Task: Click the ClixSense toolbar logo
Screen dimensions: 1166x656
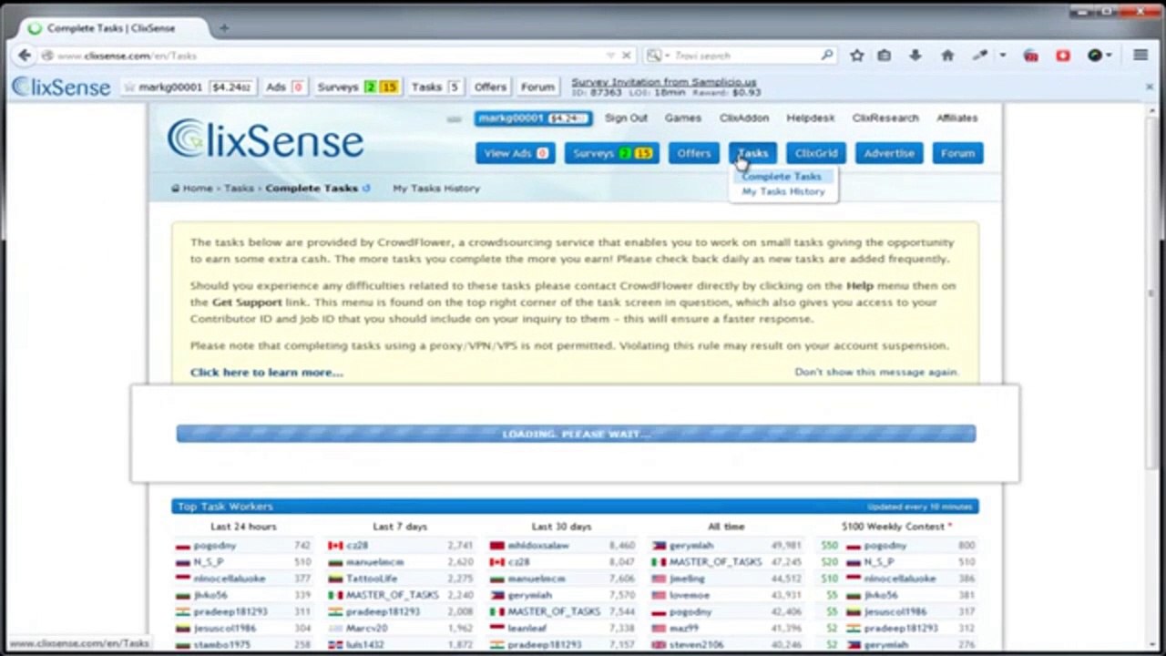Action: click(61, 87)
